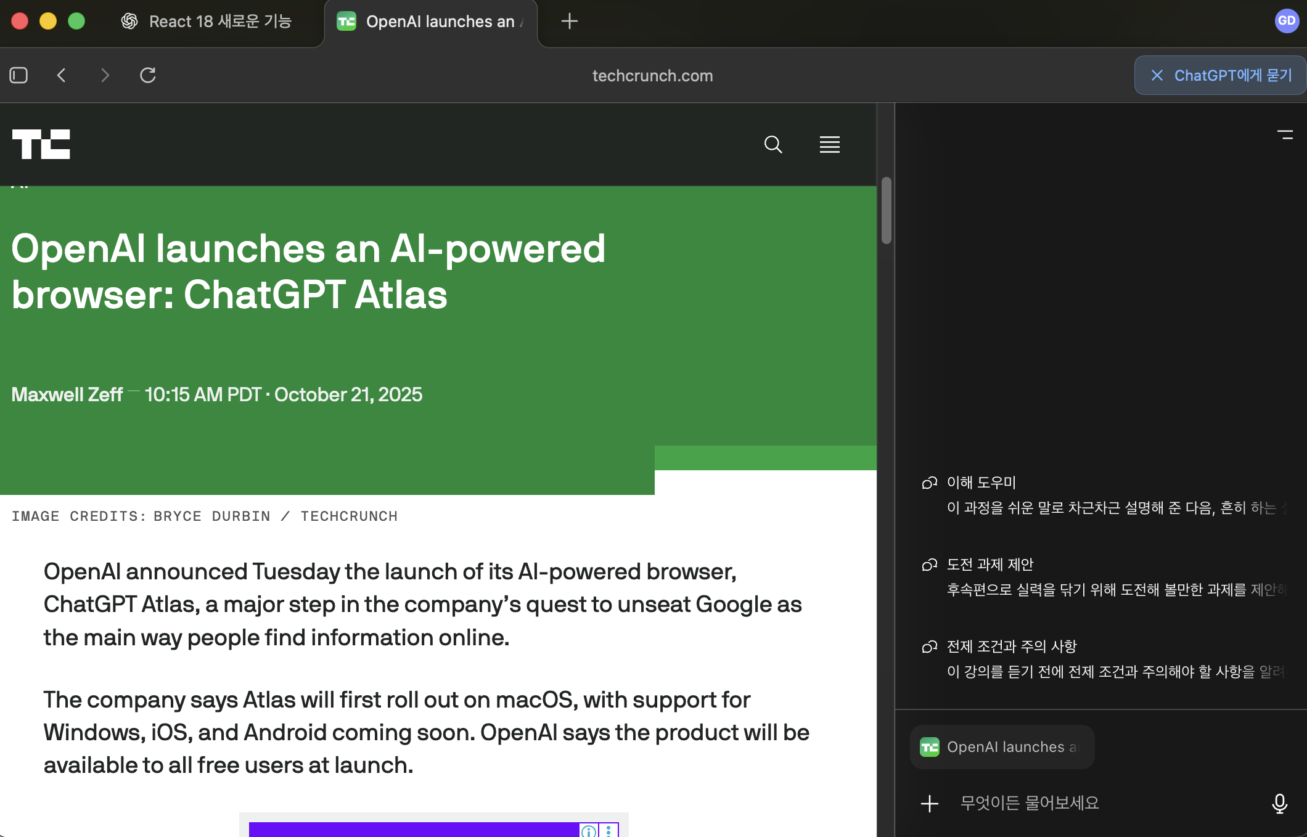Toggle the browser sidebar icon
This screenshot has height=837, width=1307.
click(18, 75)
